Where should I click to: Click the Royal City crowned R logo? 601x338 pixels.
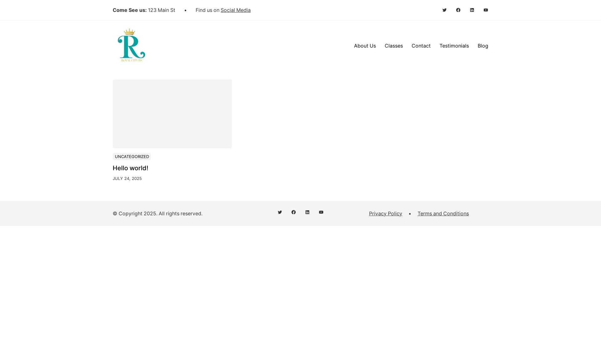coord(131,45)
